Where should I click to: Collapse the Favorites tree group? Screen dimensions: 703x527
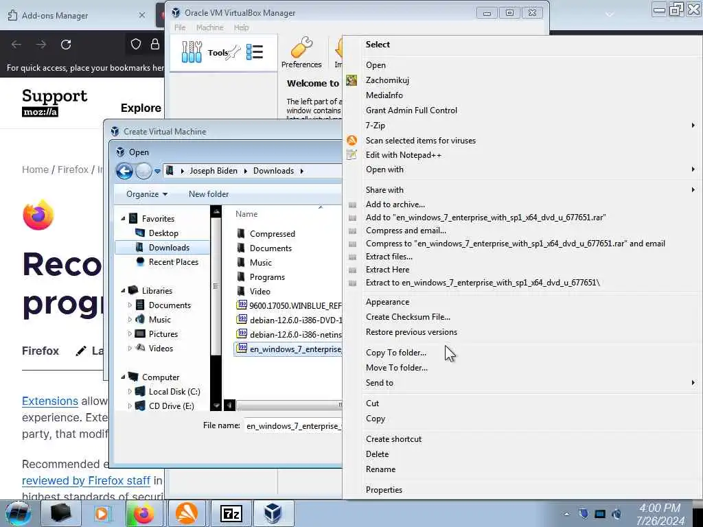point(123,219)
